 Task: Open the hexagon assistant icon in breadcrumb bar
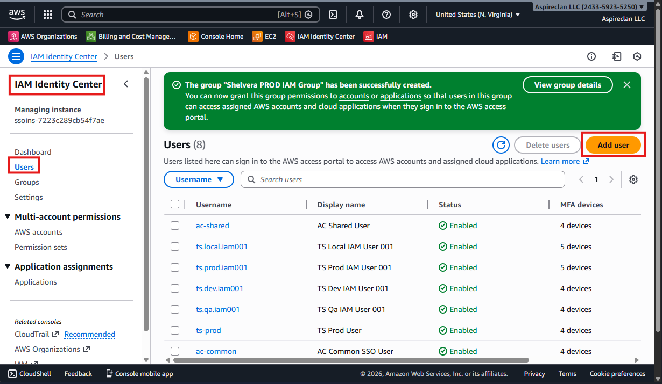click(637, 56)
